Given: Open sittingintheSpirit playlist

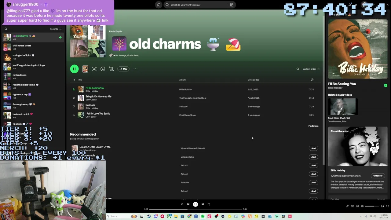Looking at the screenshot, I should click(x=33, y=57).
